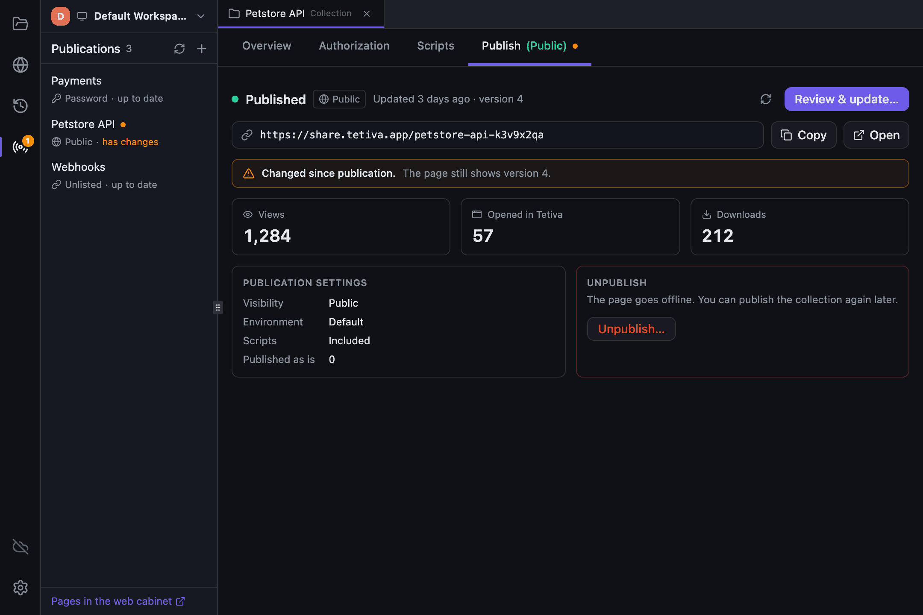Click the Unpublish button
This screenshot has width=923, height=615.
(631, 329)
